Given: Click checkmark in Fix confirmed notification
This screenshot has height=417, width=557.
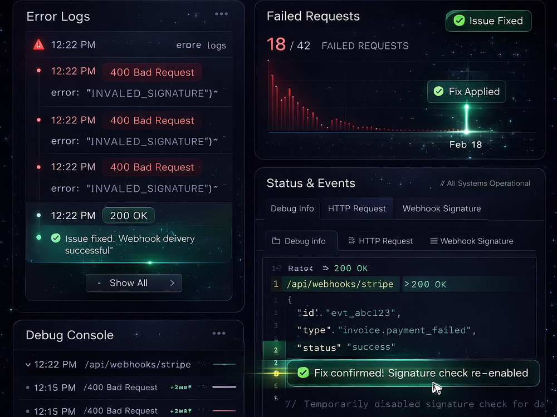Looking at the screenshot, I should pyautogui.click(x=302, y=373).
